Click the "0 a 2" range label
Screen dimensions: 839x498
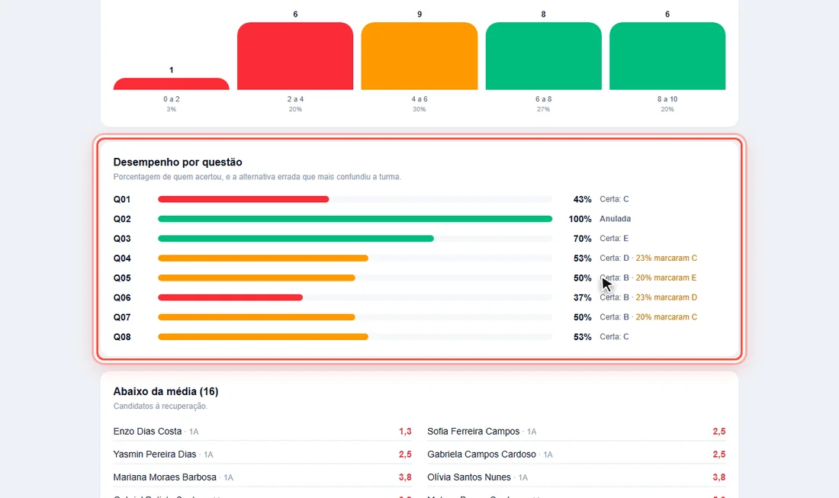tap(171, 99)
